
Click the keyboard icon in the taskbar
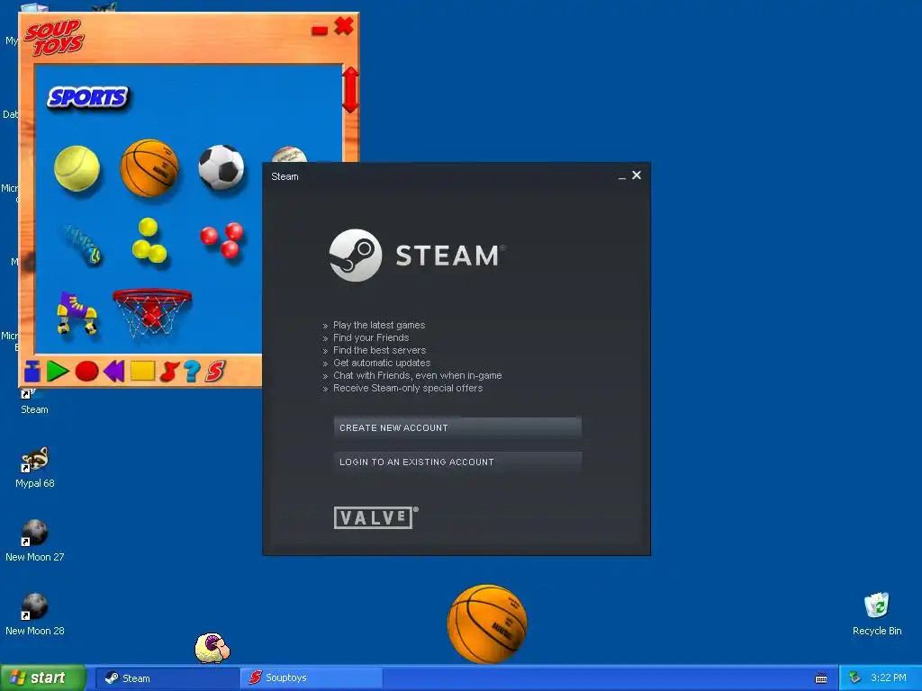pos(821,678)
